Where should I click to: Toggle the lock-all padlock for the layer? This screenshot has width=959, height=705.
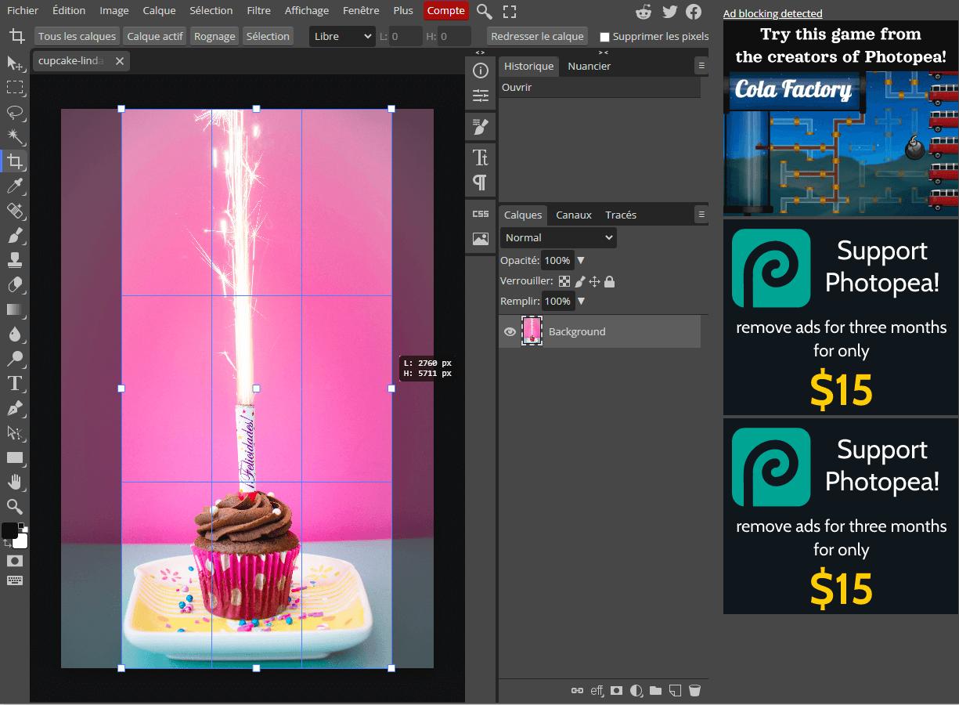point(609,281)
